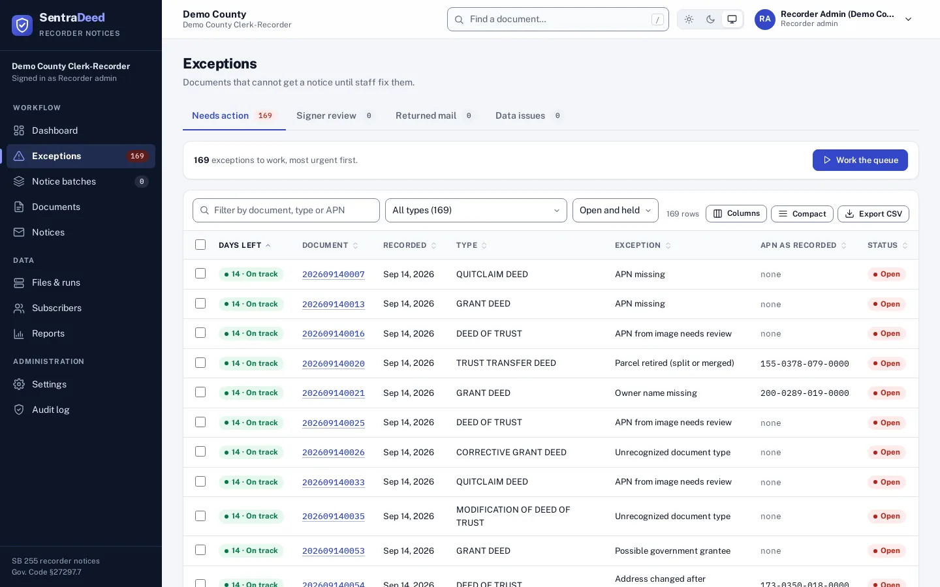The image size is (940, 587).
Task: Switch to the Returned mail tab
Action: point(435,115)
